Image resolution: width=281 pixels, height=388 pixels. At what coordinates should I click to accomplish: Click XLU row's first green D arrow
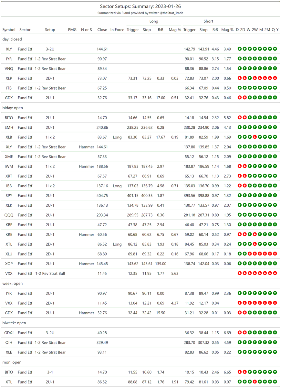coord(240,254)
